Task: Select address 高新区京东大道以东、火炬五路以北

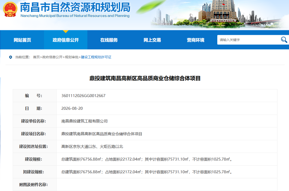Action: coord(92,147)
